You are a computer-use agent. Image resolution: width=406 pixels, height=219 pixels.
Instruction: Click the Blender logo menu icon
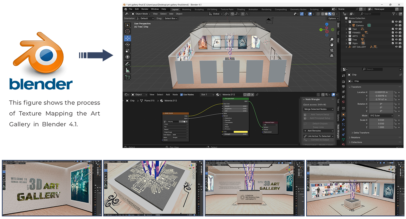125,9
